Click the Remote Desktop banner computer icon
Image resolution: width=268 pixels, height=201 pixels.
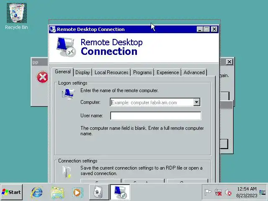pos(66,46)
